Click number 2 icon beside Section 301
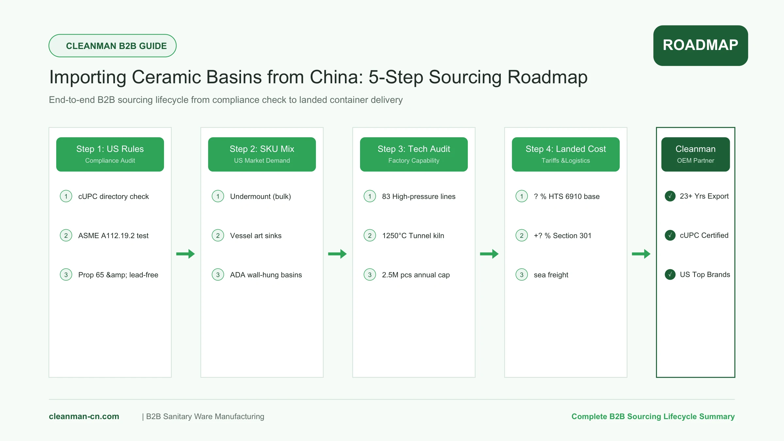The height and width of the screenshot is (441, 784). [522, 236]
